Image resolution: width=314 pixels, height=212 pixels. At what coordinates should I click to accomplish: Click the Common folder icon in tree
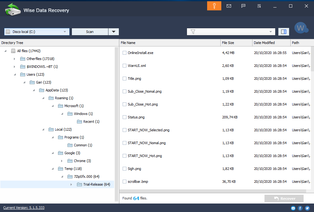pyautogui.click(x=70, y=145)
